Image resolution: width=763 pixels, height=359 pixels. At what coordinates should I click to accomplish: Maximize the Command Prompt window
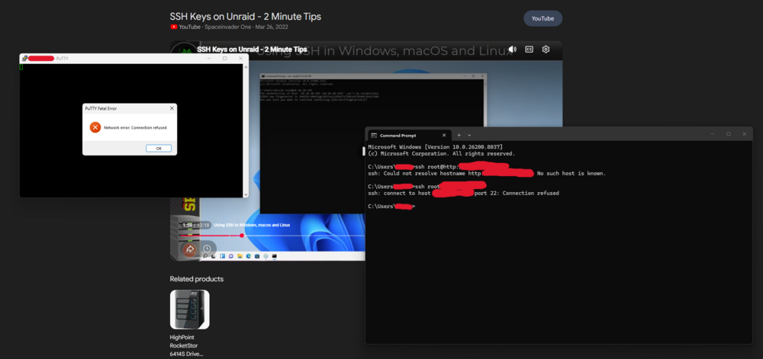click(x=729, y=134)
